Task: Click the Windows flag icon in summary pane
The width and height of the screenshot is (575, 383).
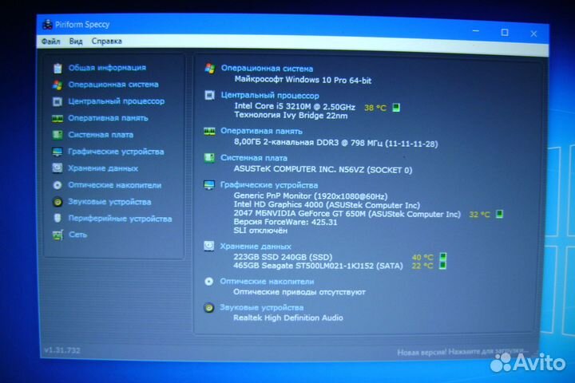Action: pos(210,68)
